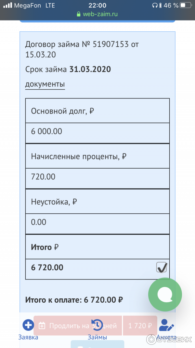Open the документы link
Viewport: 195px width, 348px height.
(45, 84)
